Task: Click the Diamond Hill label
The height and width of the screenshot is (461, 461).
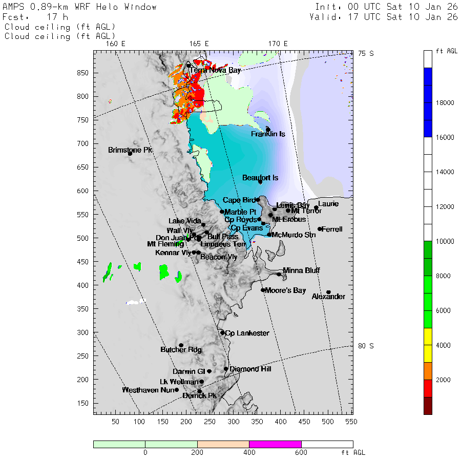Action: tap(250, 369)
